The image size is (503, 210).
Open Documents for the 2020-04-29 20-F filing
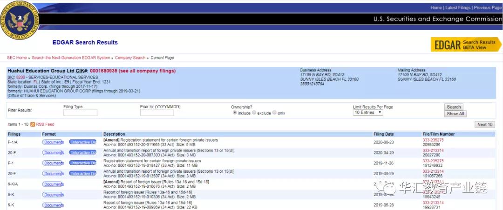(53, 153)
